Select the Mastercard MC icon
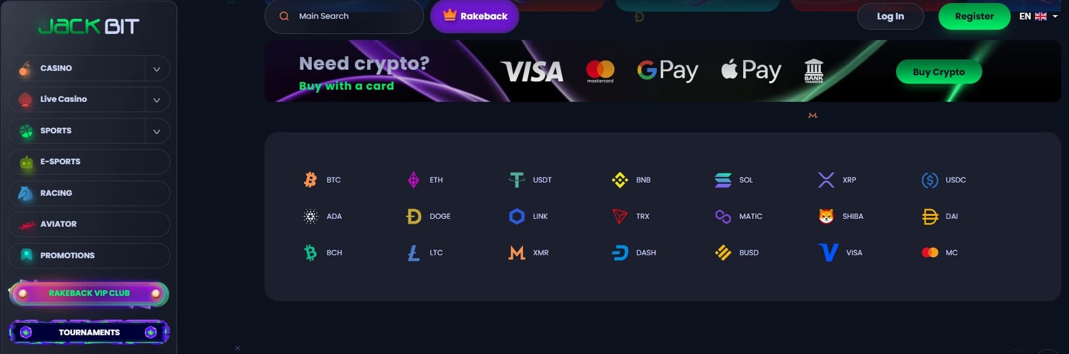 coord(929,252)
